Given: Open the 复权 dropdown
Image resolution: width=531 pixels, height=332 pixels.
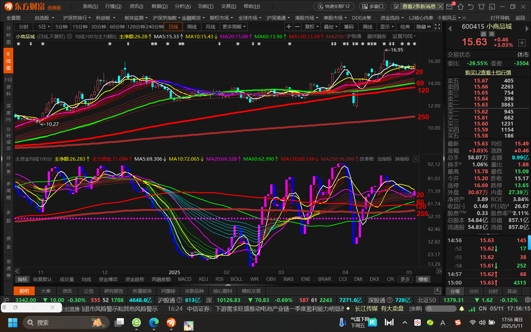Looking at the screenshot, I should point(312,27).
